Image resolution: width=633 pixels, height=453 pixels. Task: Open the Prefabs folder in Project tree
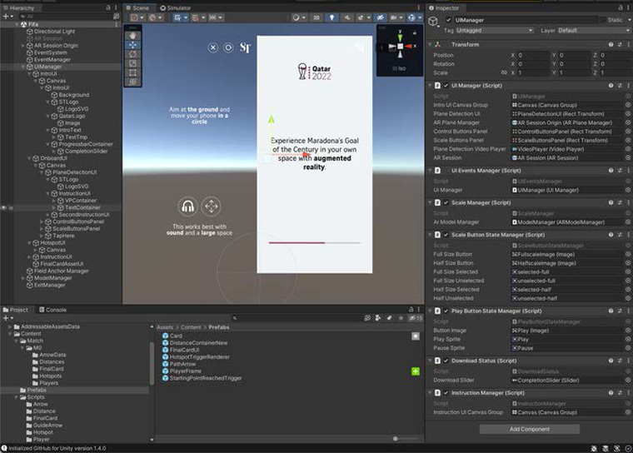37,391
